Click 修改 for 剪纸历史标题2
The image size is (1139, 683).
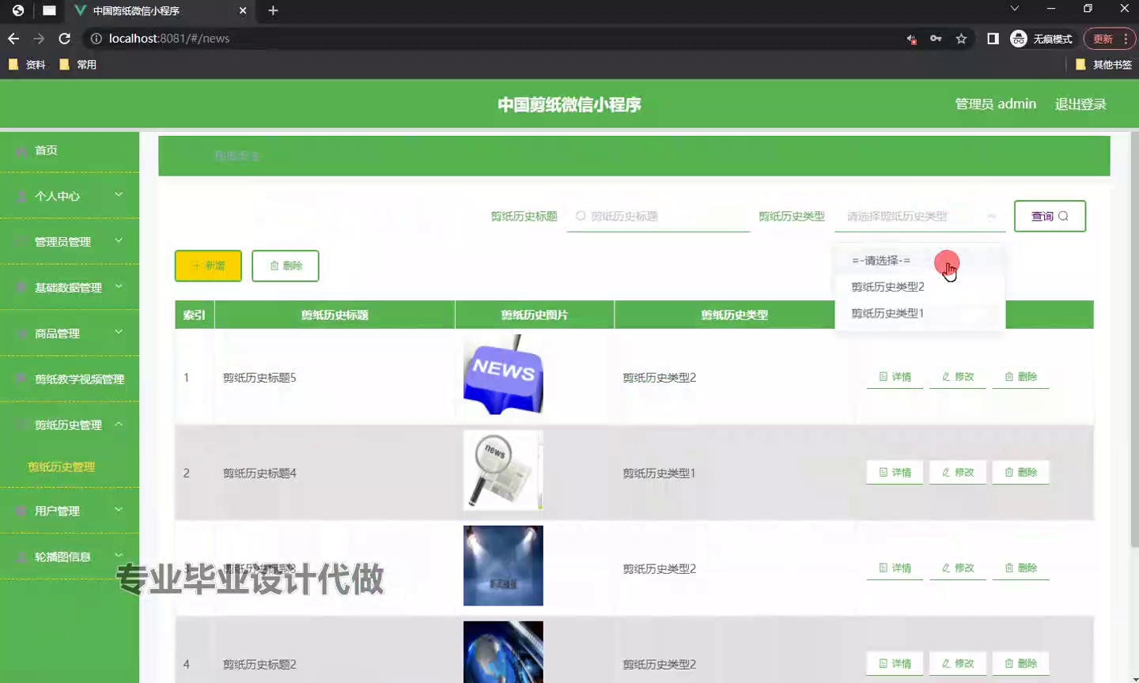click(x=958, y=663)
